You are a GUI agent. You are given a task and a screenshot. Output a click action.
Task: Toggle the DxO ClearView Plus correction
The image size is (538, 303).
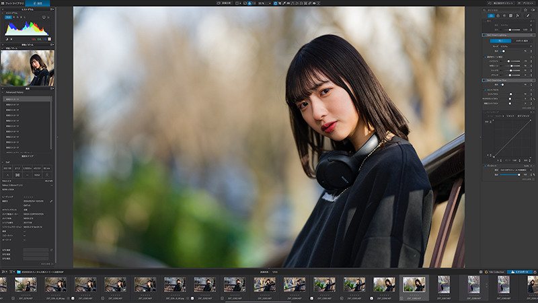pos(484,80)
